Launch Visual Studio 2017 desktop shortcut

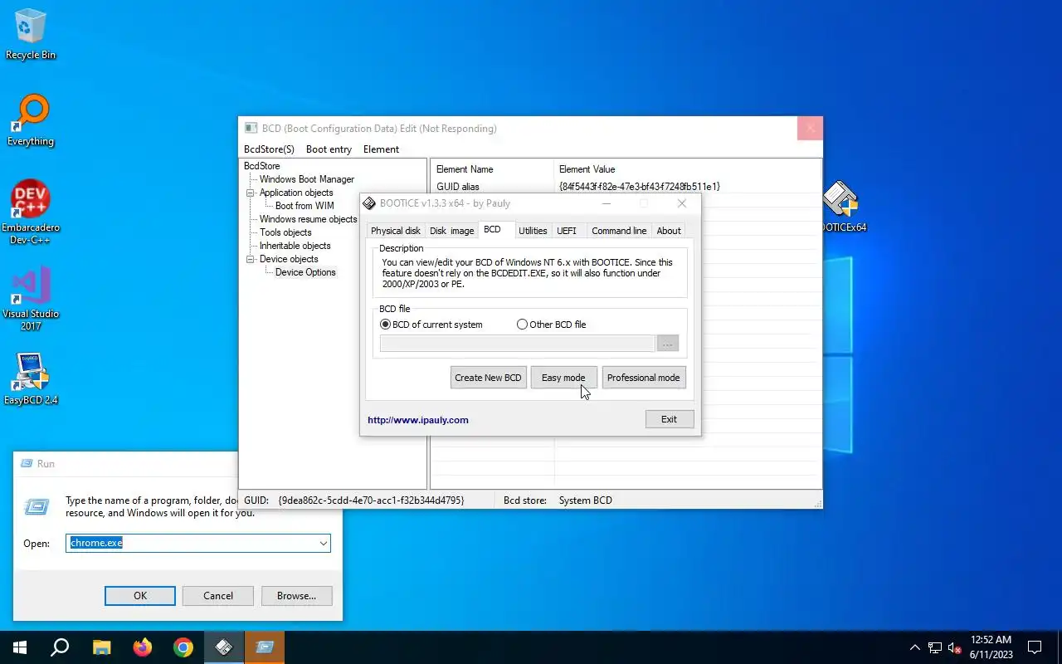(x=31, y=299)
